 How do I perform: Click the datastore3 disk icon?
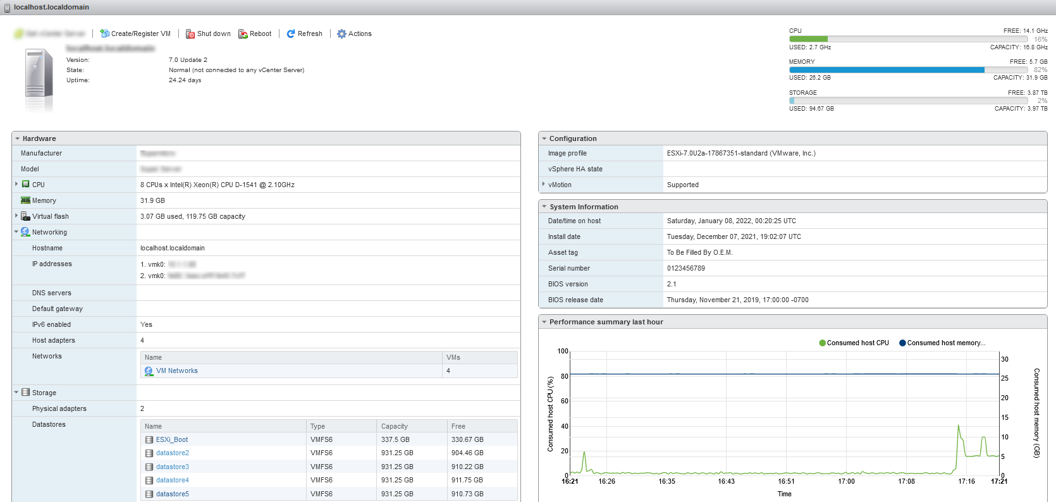(x=149, y=467)
